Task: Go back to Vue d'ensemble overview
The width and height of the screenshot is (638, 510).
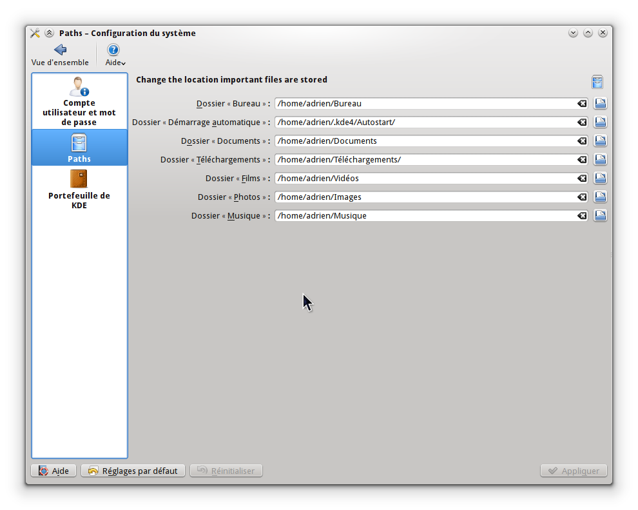Action: [x=60, y=55]
